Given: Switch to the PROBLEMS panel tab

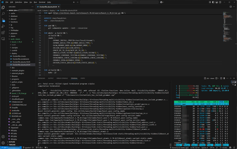Looking at the screenshot, I should (x=41, y=78).
